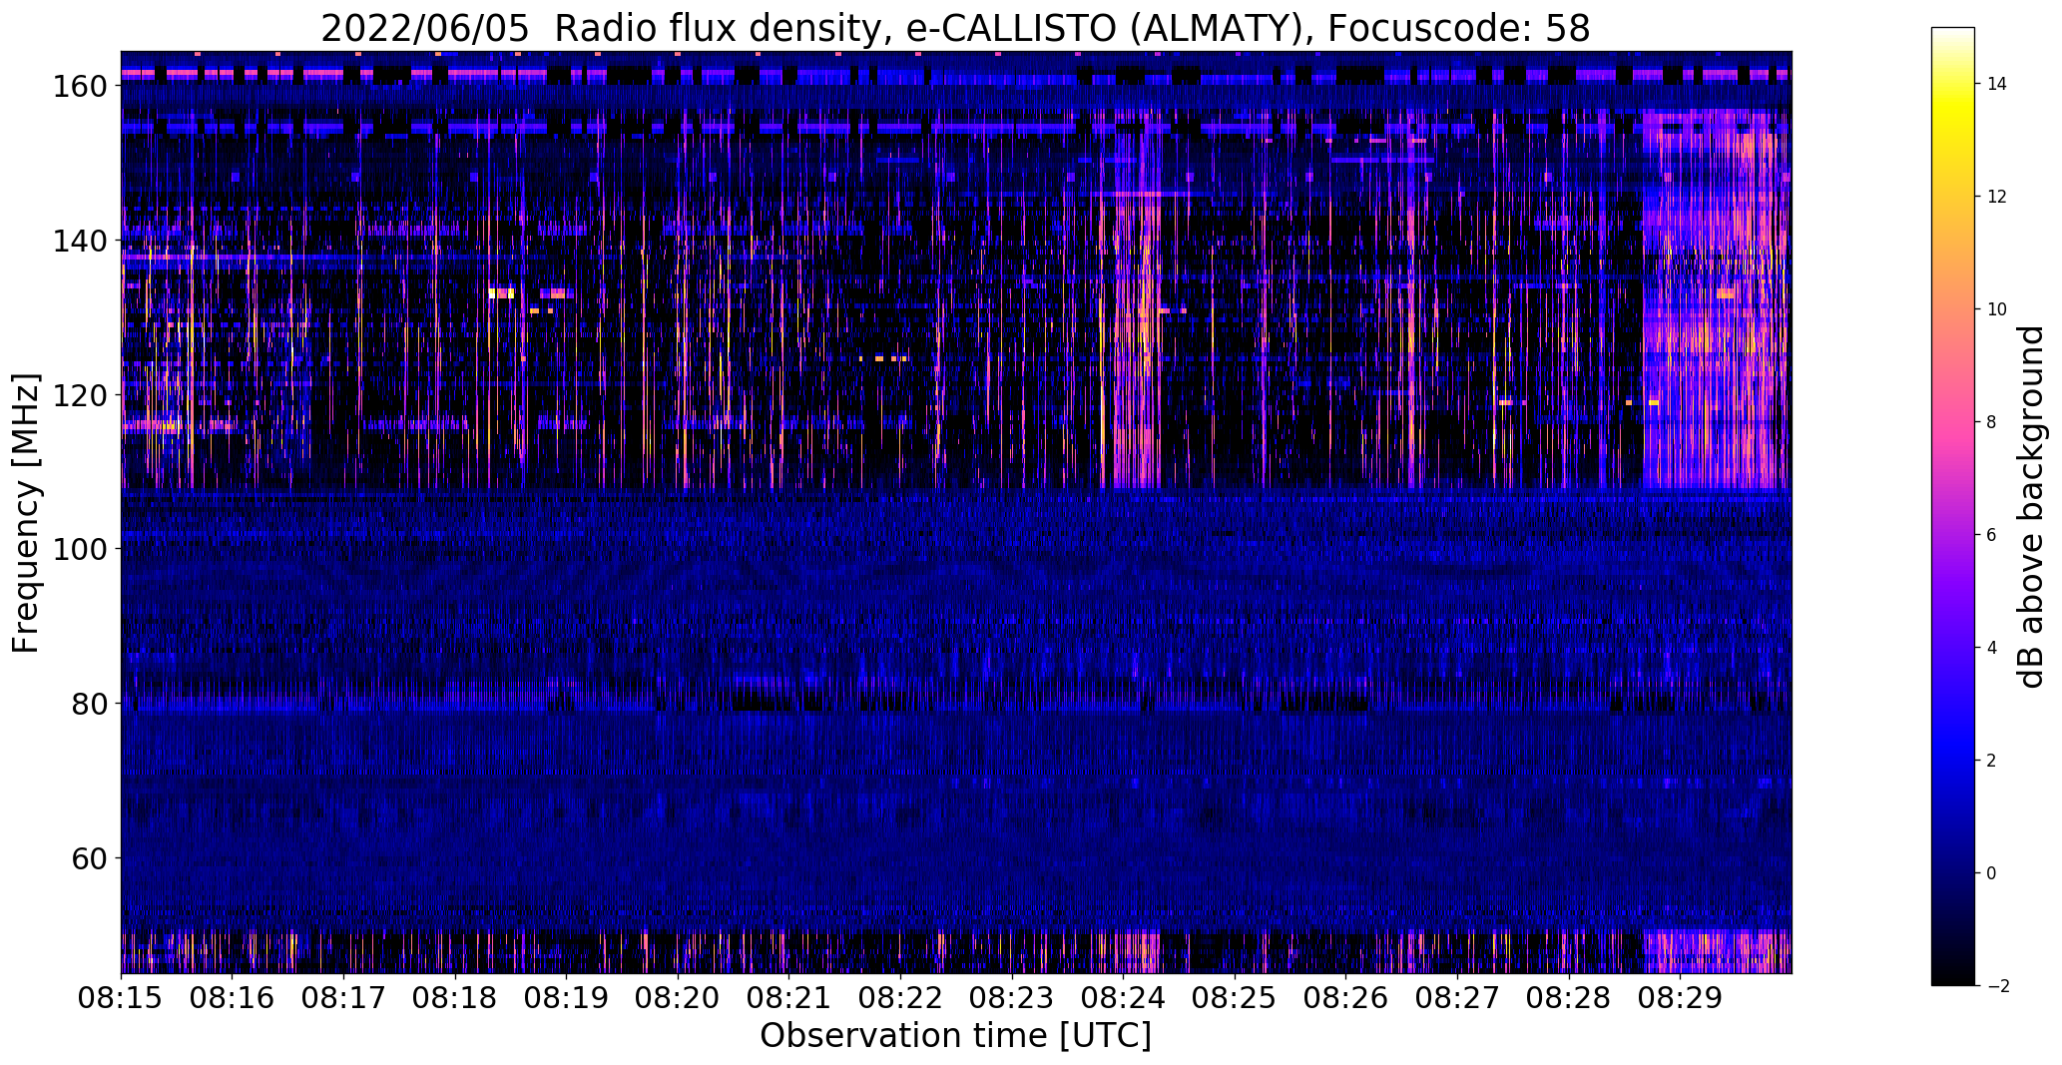The image size is (2062, 1065).
Task: Click the 08:21 time tick label
Action: point(788,998)
